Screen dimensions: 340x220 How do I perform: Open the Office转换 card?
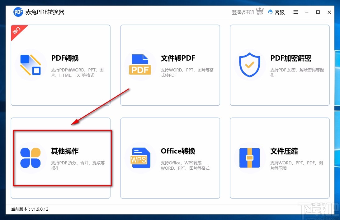coord(170,158)
